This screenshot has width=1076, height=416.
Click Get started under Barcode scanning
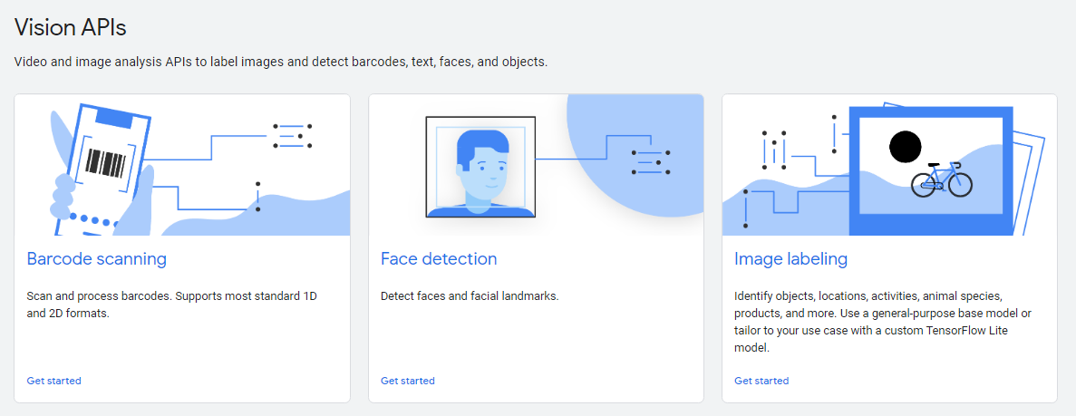coord(54,381)
